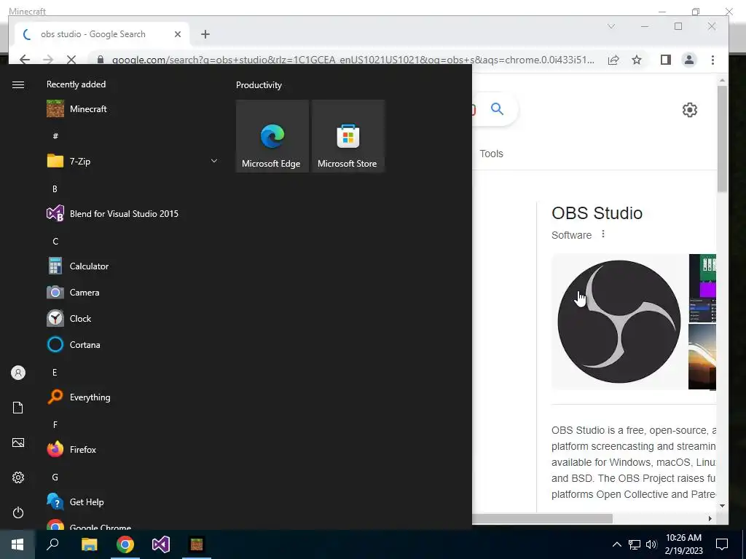The image size is (746, 559).
Task: Expand the 7-Zip folder chevron
Action: point(214,161)
